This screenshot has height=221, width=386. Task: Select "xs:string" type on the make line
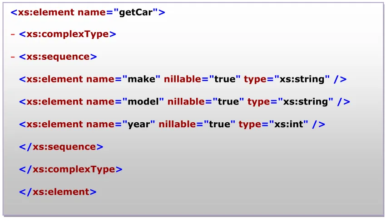pyautogui.click(x=302, y=79)
